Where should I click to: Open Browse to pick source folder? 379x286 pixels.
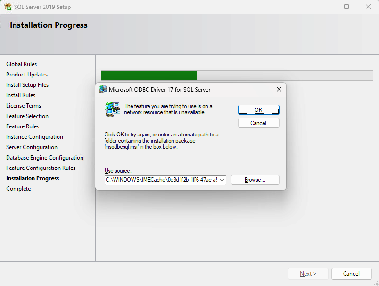point(255,180)
